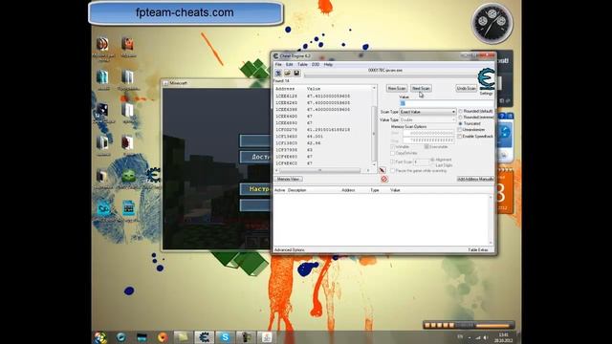
Task: Open the Help menu
Action: [328, 64]
